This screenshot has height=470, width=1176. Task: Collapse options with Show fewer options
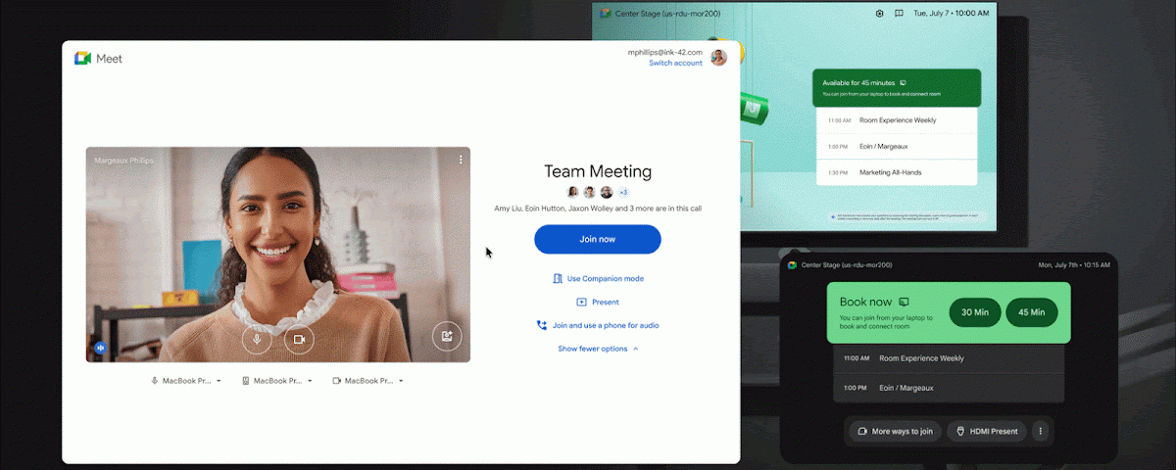point(598,349)
